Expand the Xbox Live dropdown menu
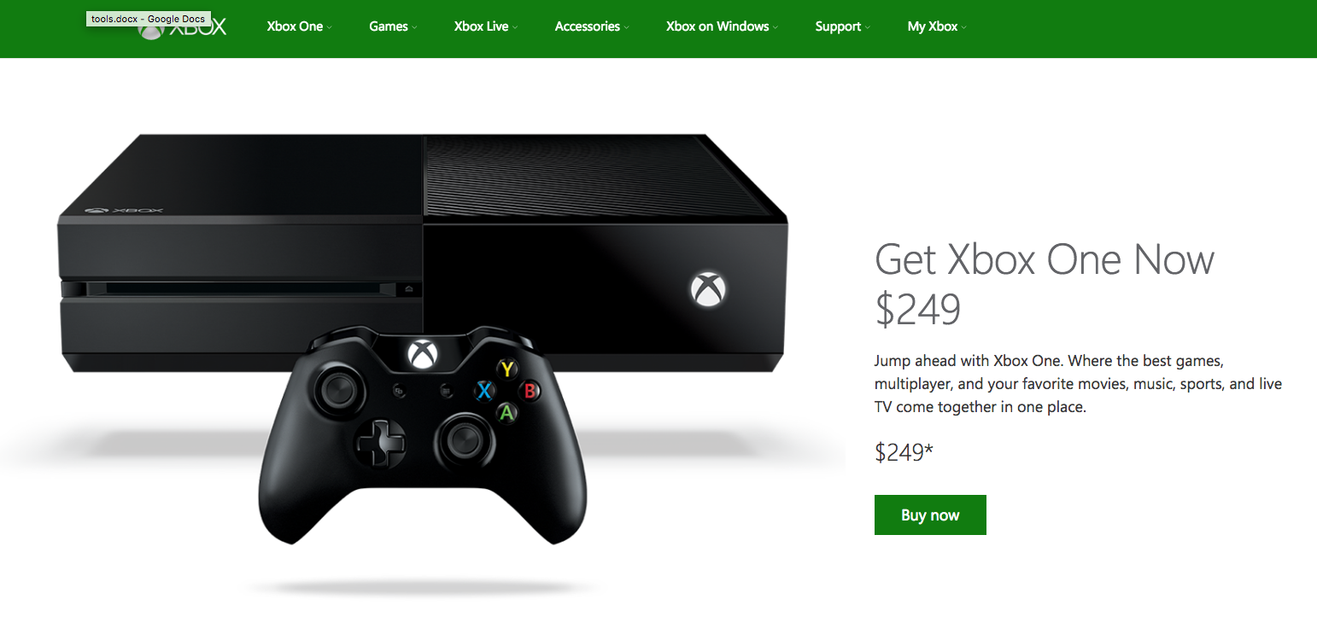 (486, 26)
